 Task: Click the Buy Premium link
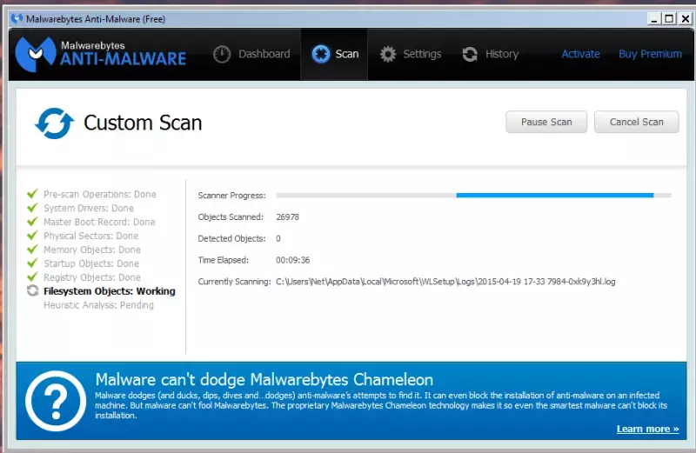(x=650, y=54)
